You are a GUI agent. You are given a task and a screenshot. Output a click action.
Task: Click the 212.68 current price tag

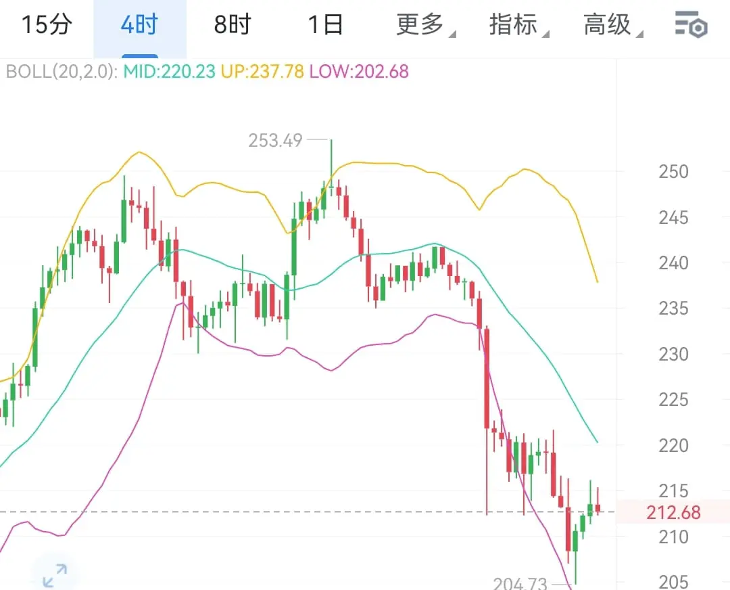[x=673, y=513]
